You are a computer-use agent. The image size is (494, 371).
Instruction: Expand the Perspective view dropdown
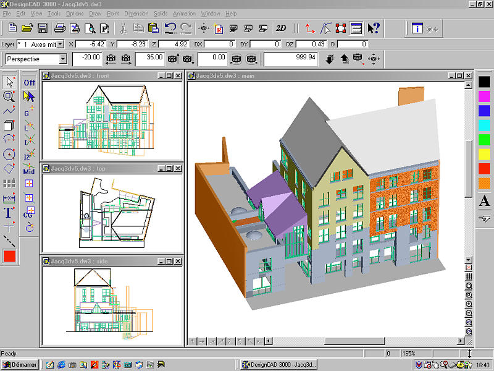pyautogui.click(x=63, y=59)
